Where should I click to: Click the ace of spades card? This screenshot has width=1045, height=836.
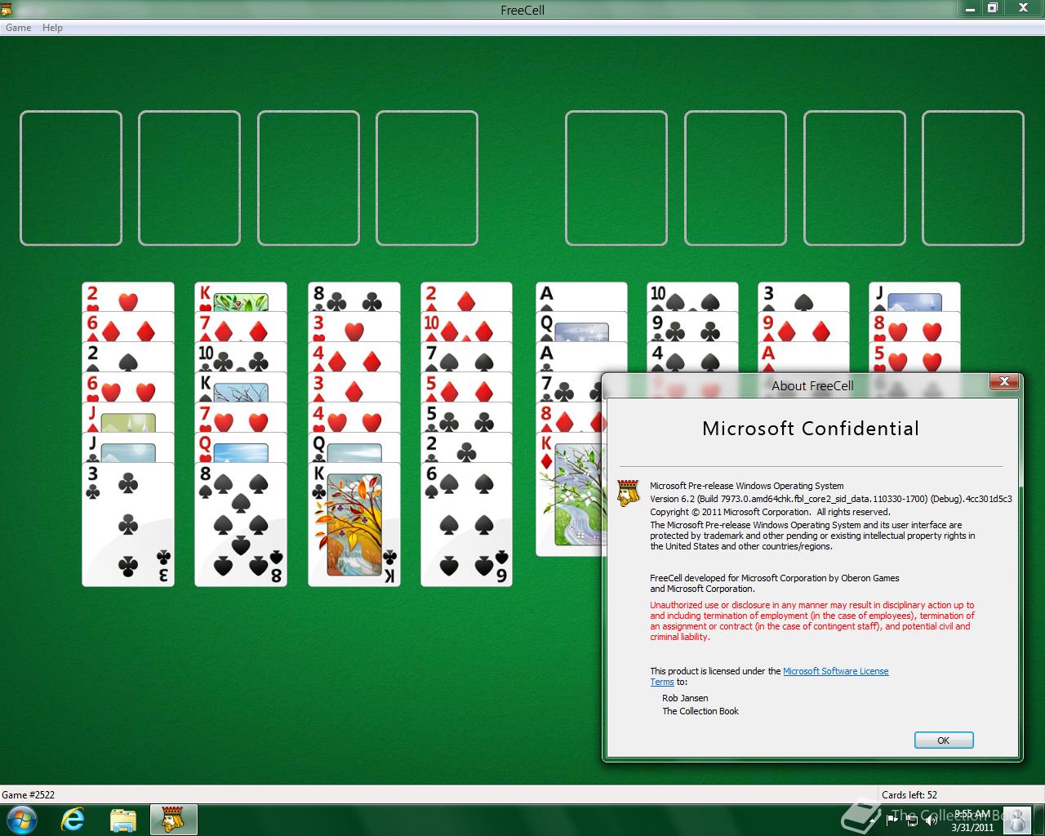click(581, 297)
